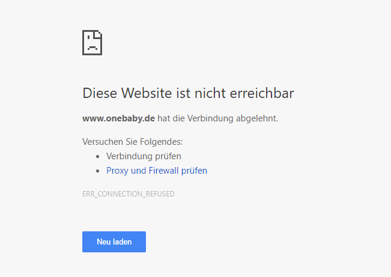This screenshot has height=277, width=391.
Task: Click the word Proxy in the blue link
Action: pyautogui.click(x=117, y=171)
